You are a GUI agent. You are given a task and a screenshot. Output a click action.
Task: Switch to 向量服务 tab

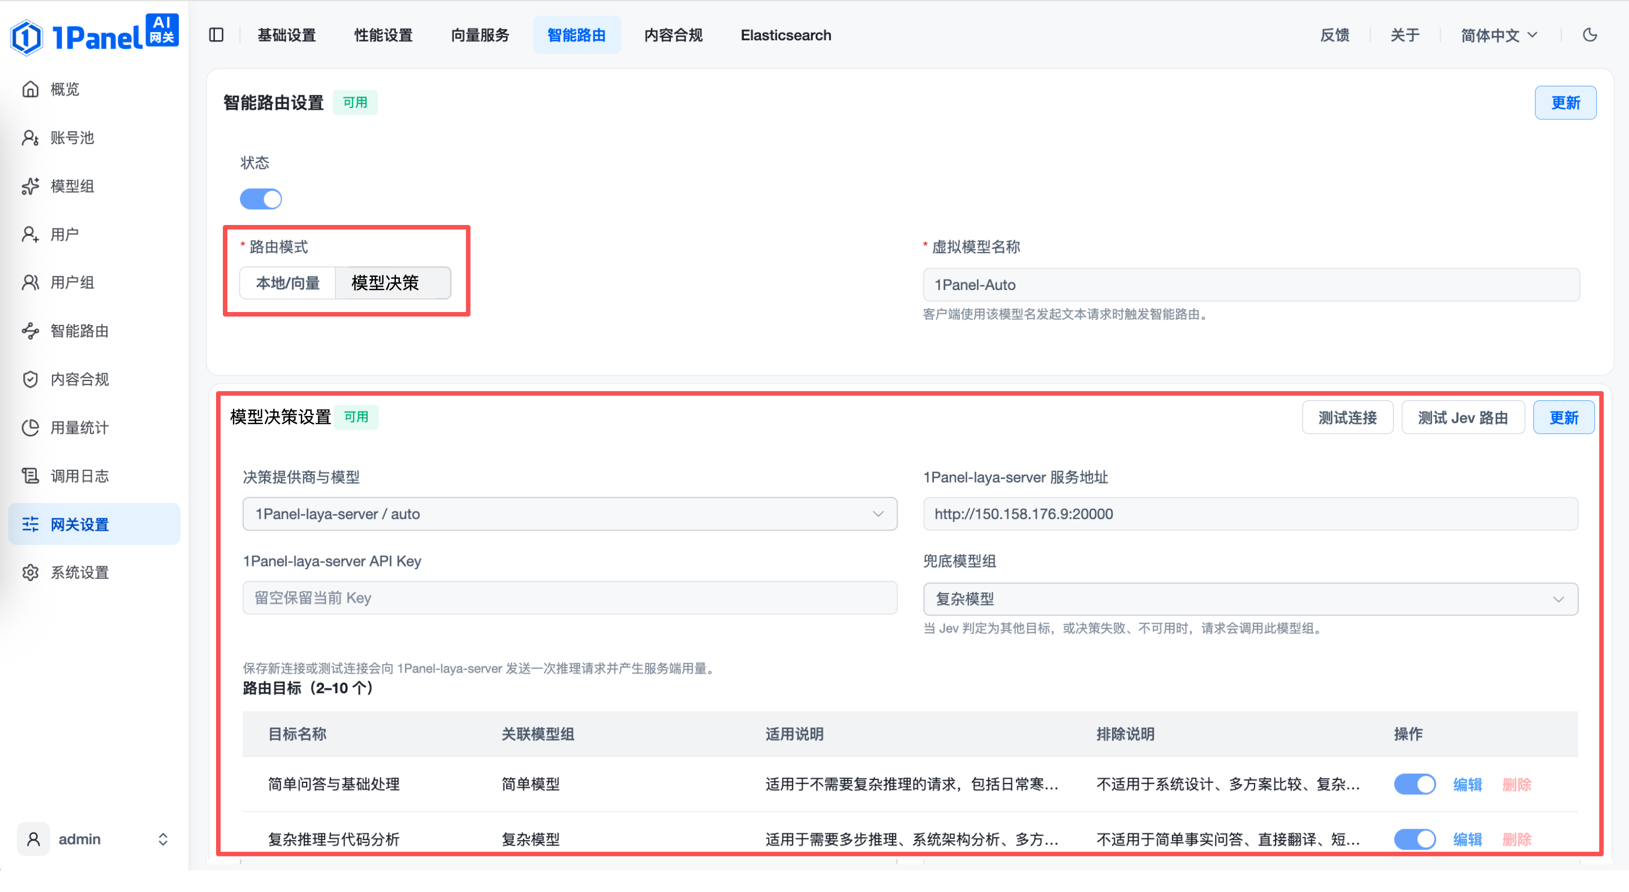(480, 35)
